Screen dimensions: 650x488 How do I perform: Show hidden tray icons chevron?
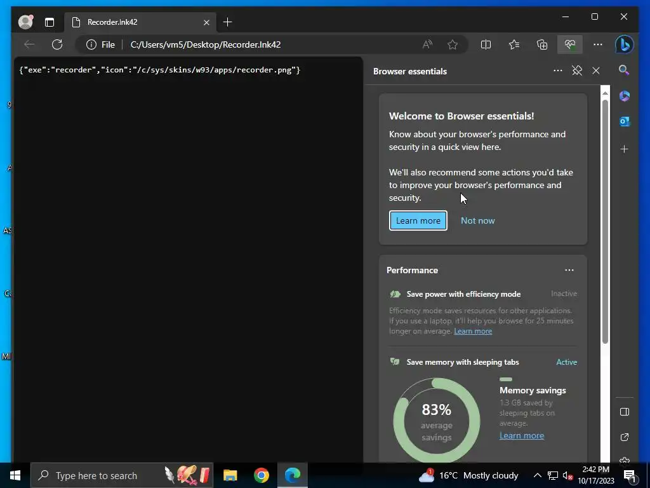point(537,475)
